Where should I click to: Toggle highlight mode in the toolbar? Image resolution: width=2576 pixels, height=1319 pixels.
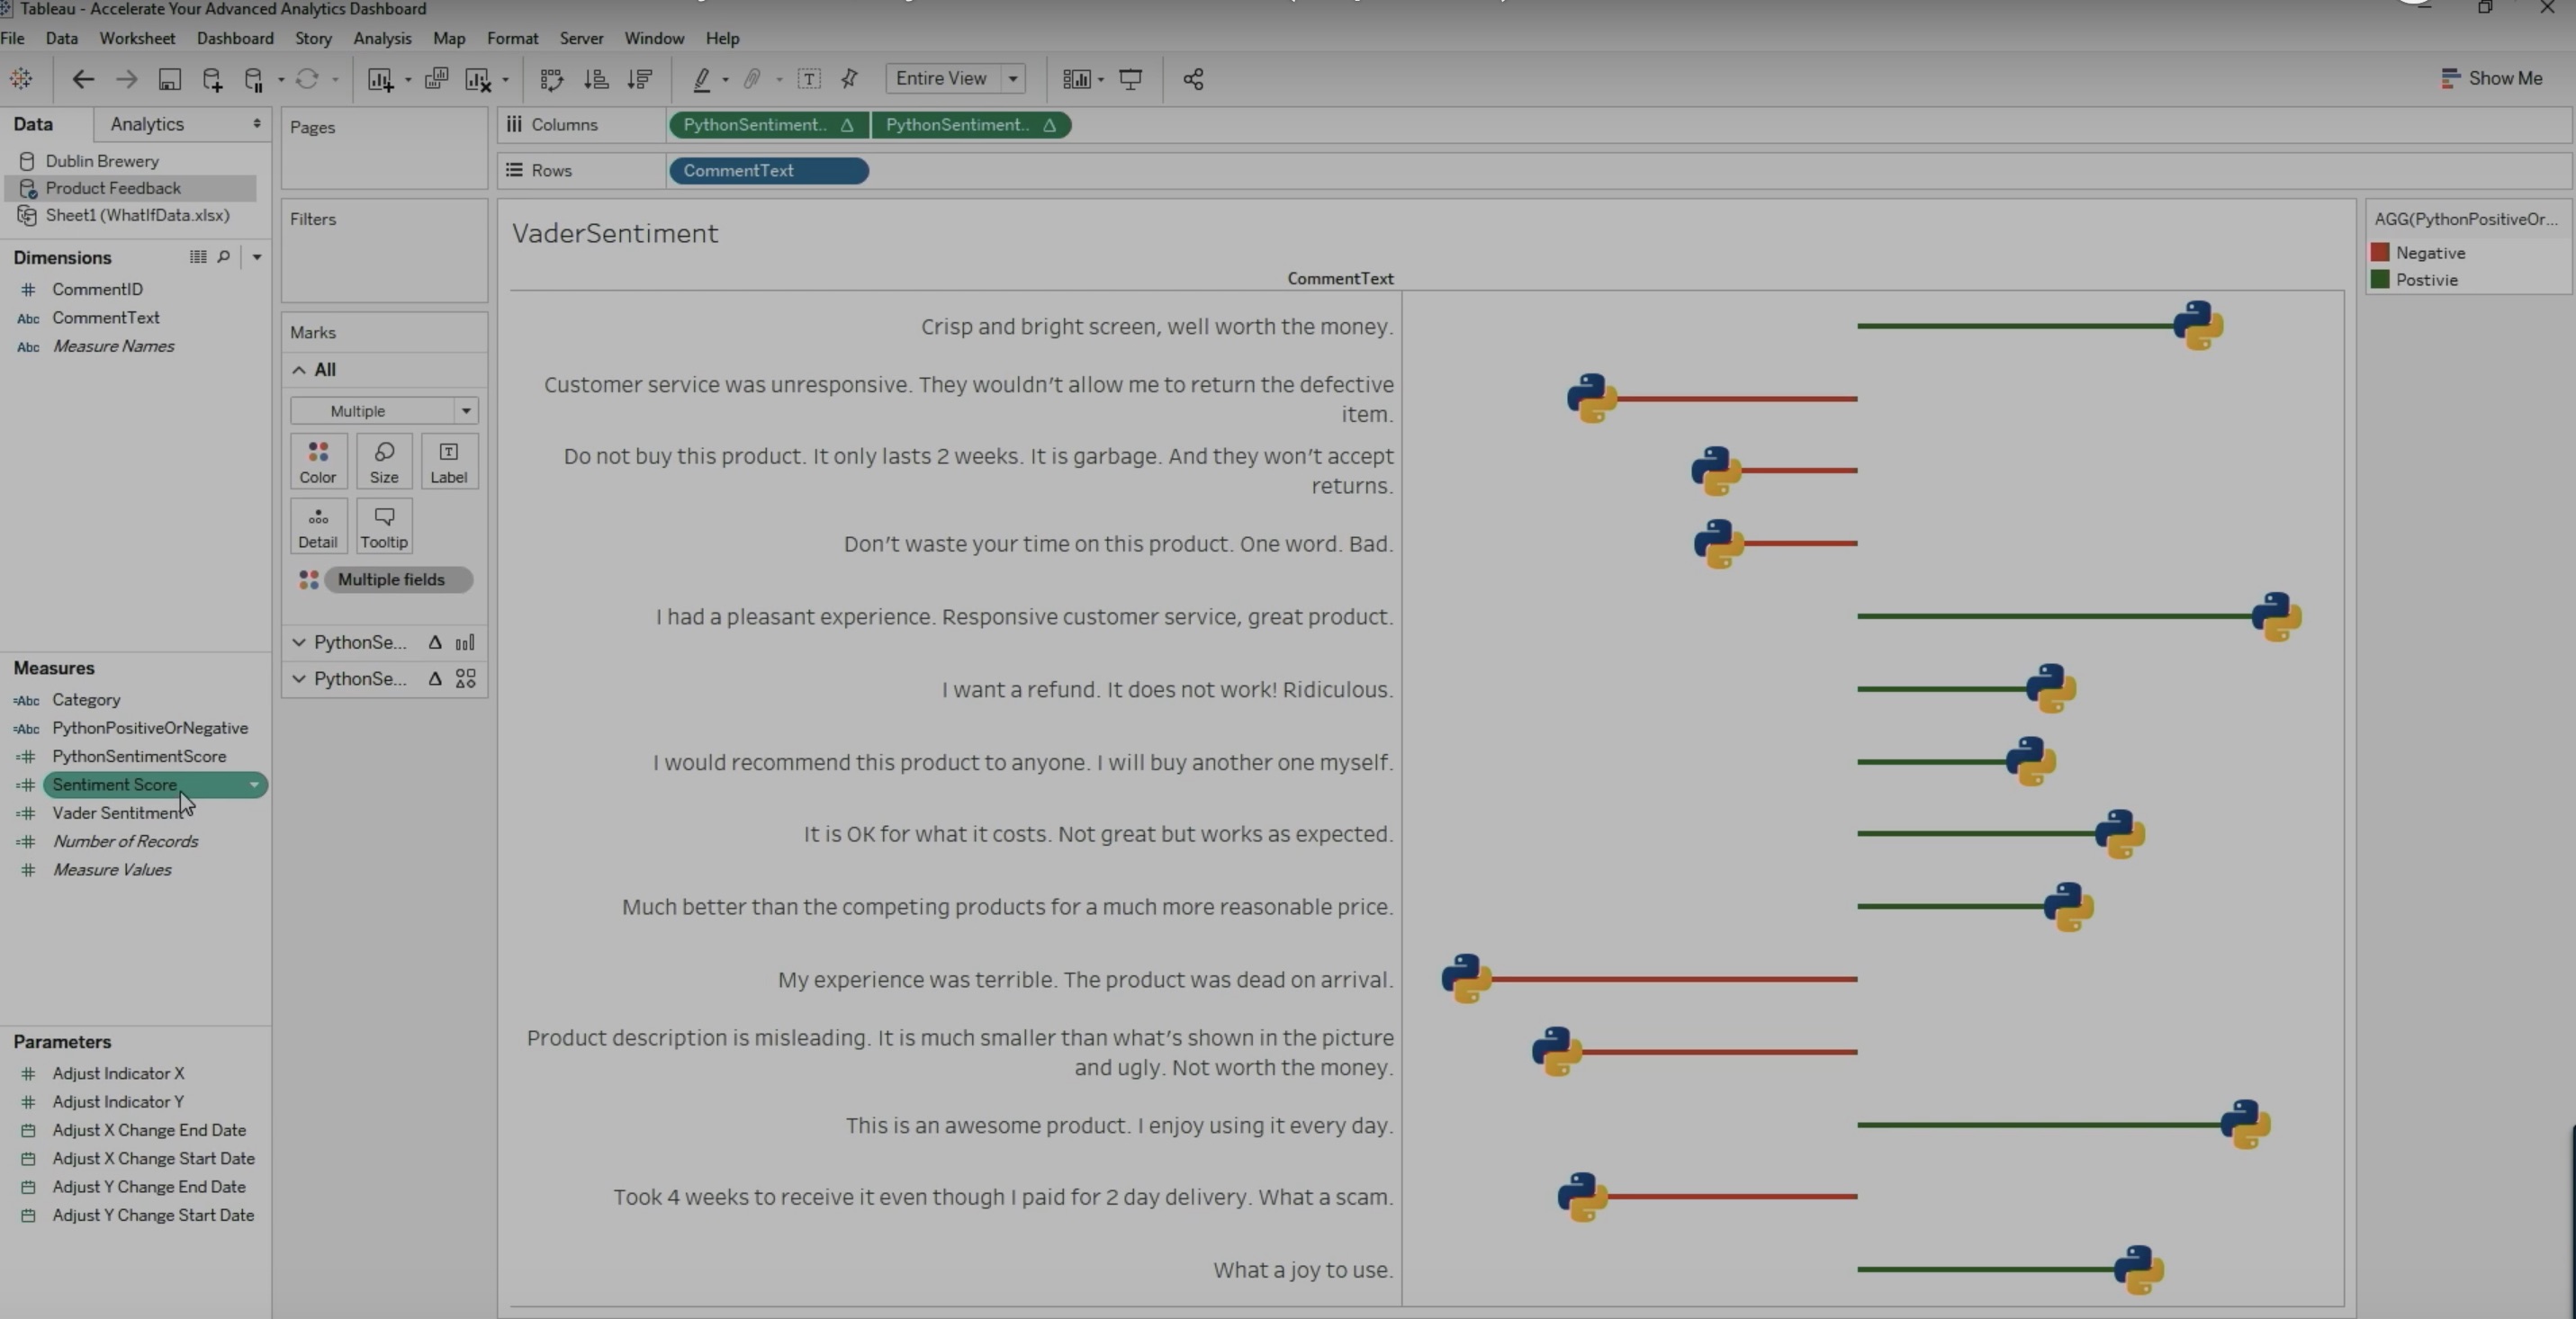[703, 79]
